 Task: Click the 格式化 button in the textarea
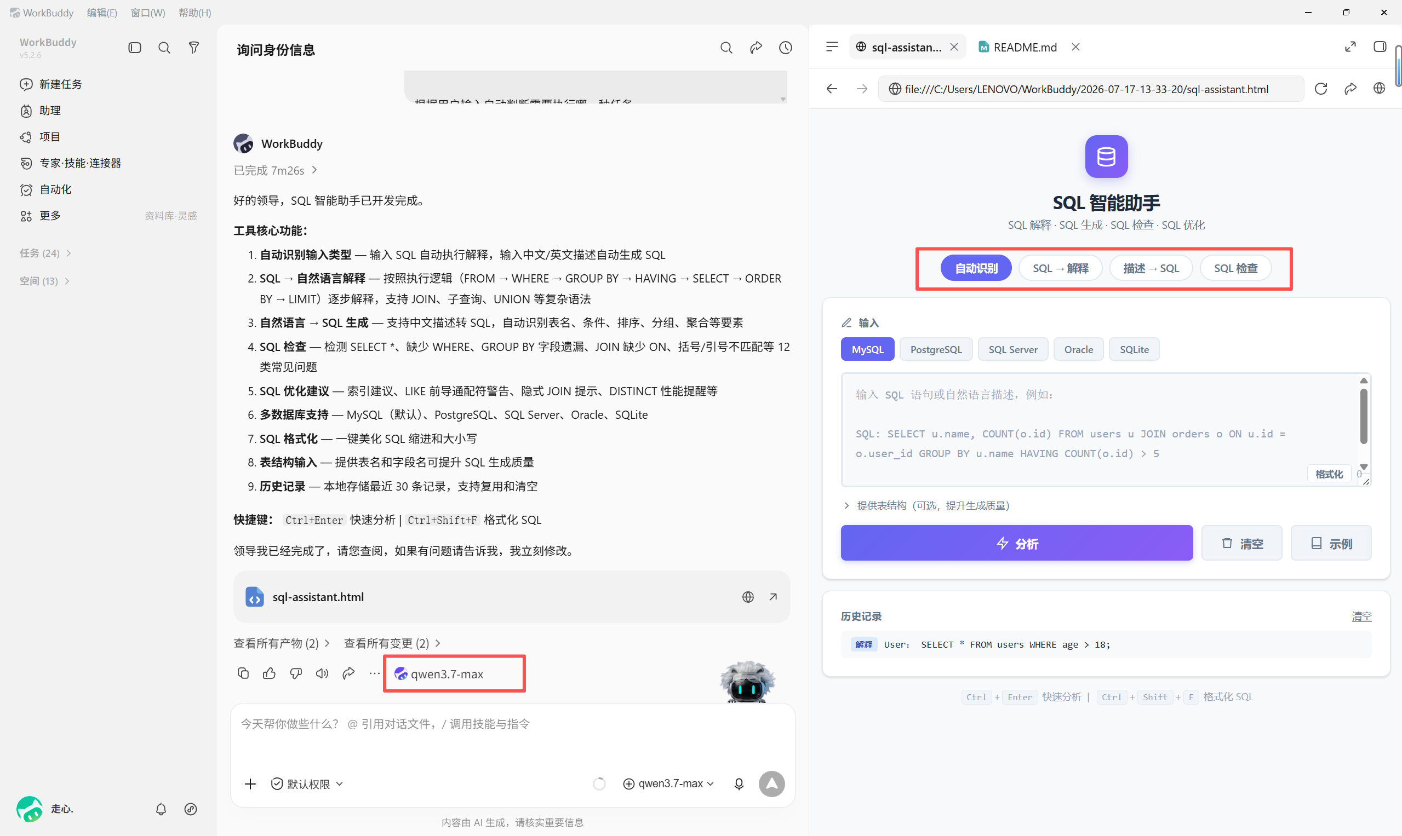[1328, 474]
